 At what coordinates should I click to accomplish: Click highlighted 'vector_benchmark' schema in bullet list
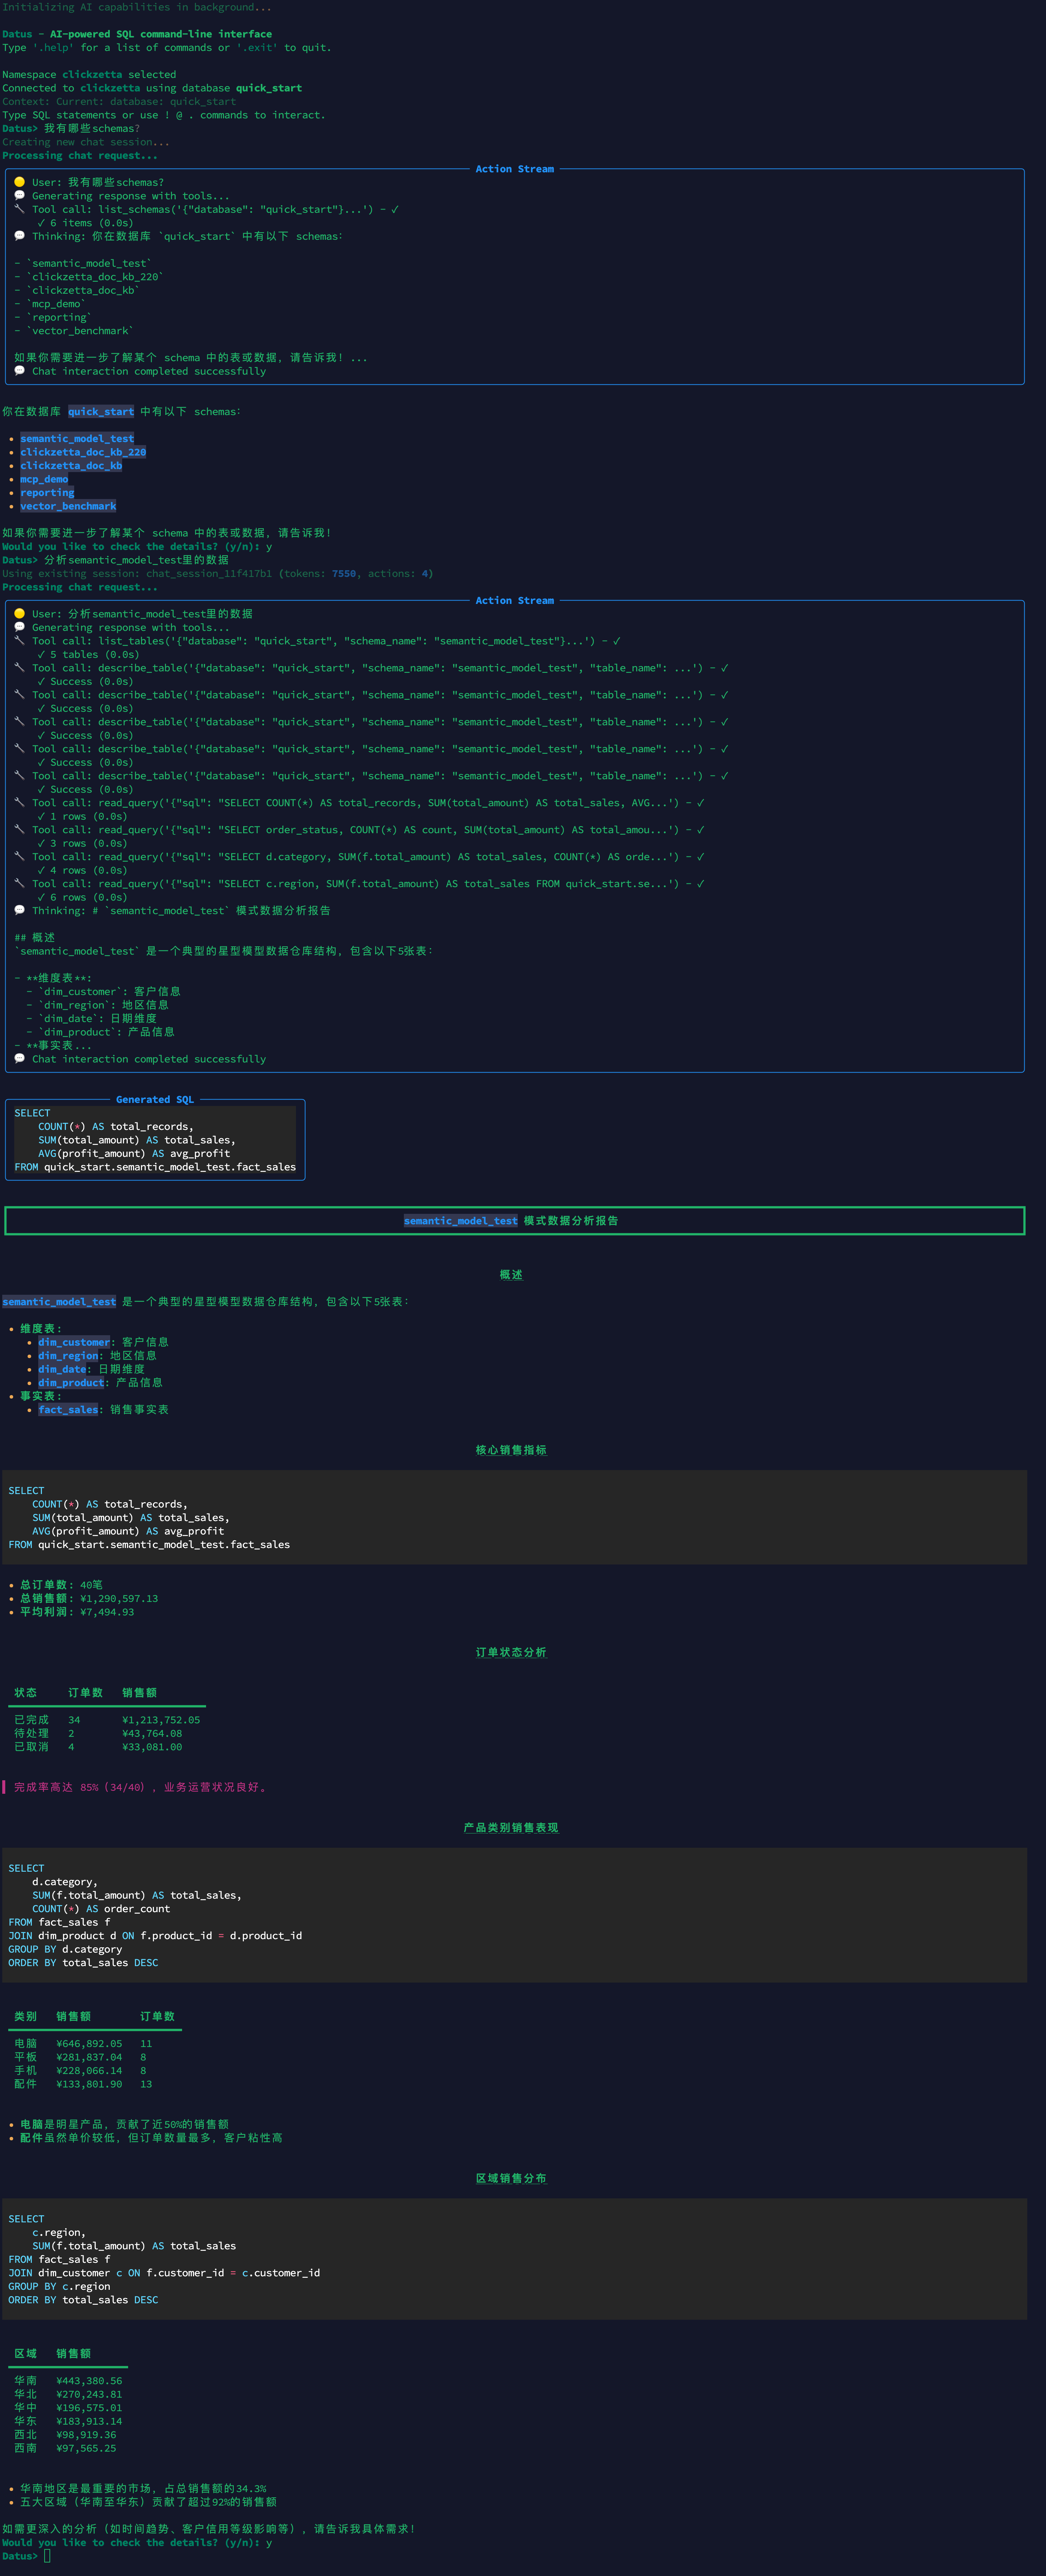68,506
